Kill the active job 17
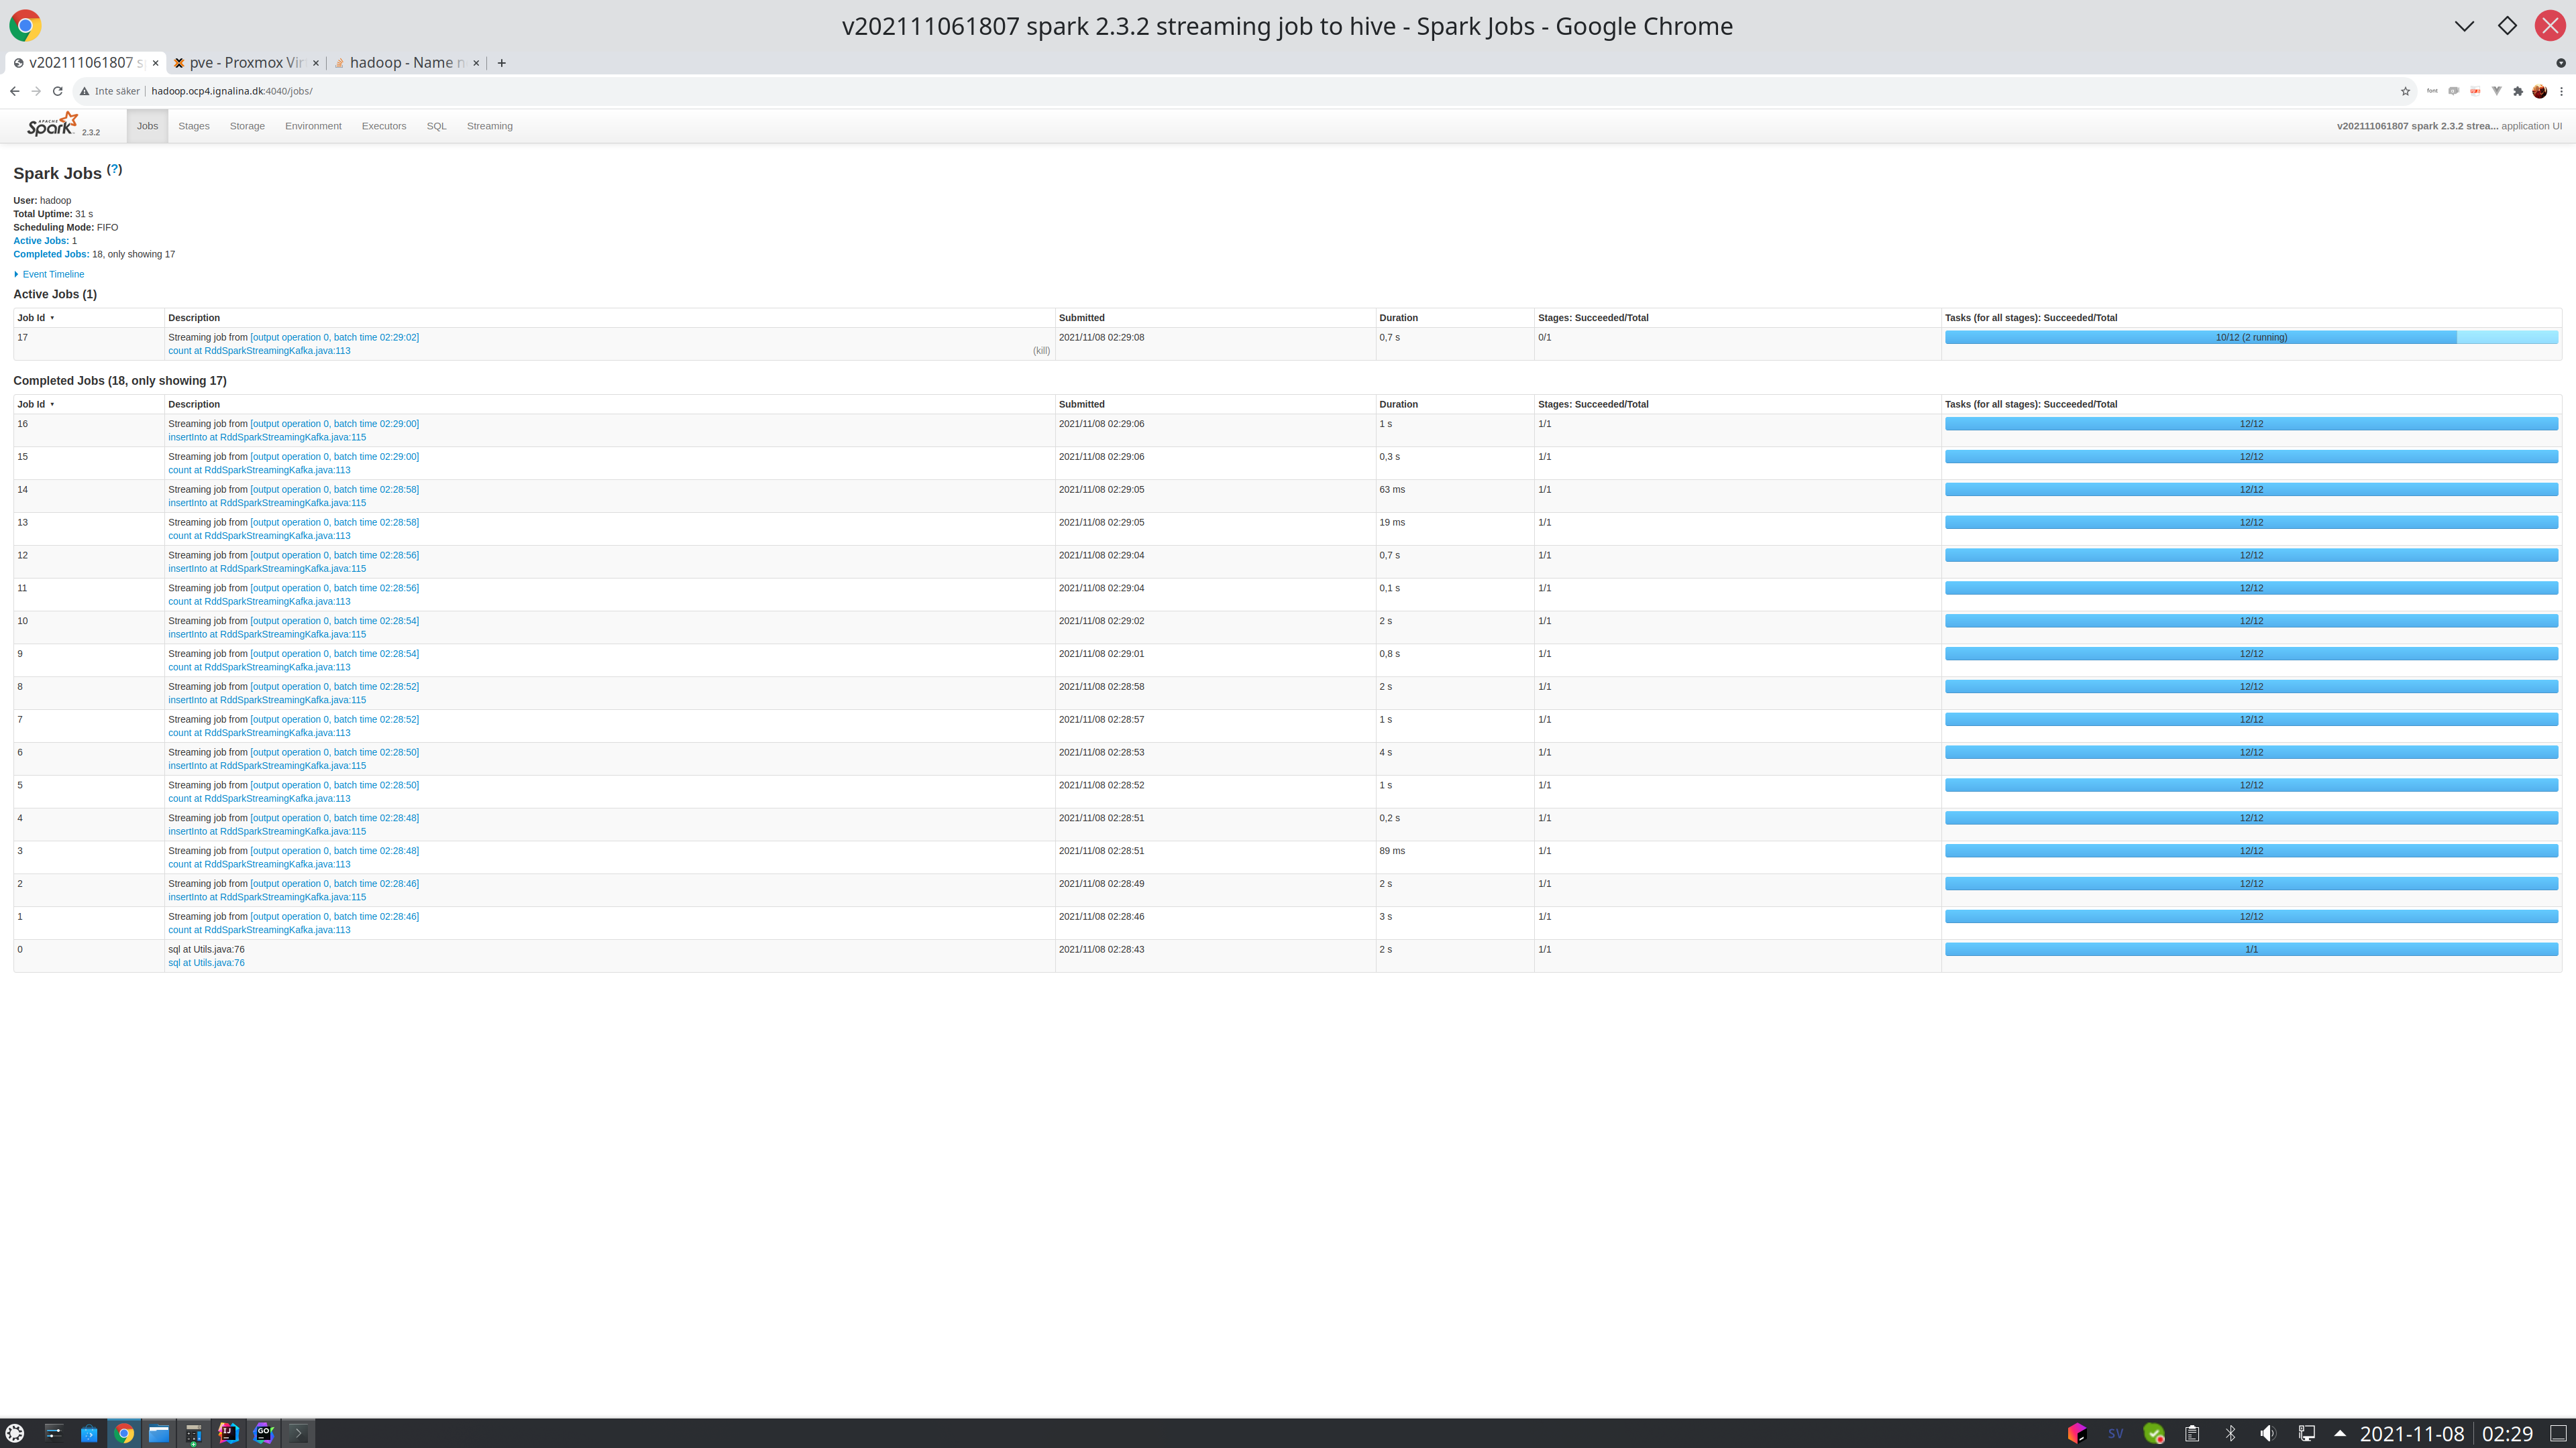 click(1041, 351)
